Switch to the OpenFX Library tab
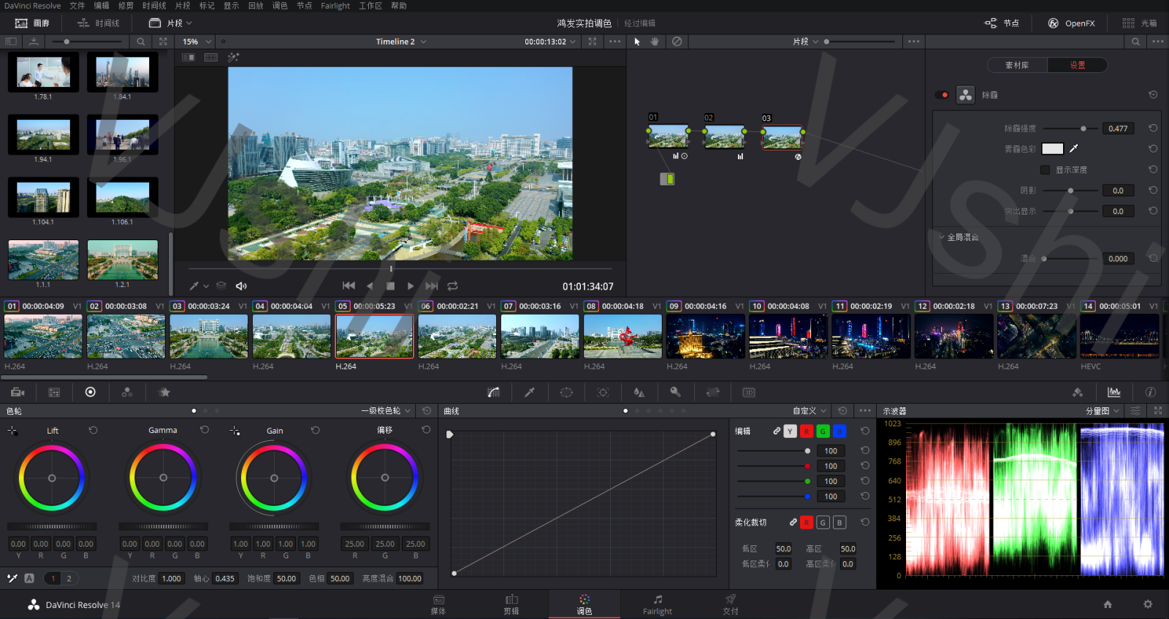This screenshot has height=619, width=1169. [x=1017, y=65]
